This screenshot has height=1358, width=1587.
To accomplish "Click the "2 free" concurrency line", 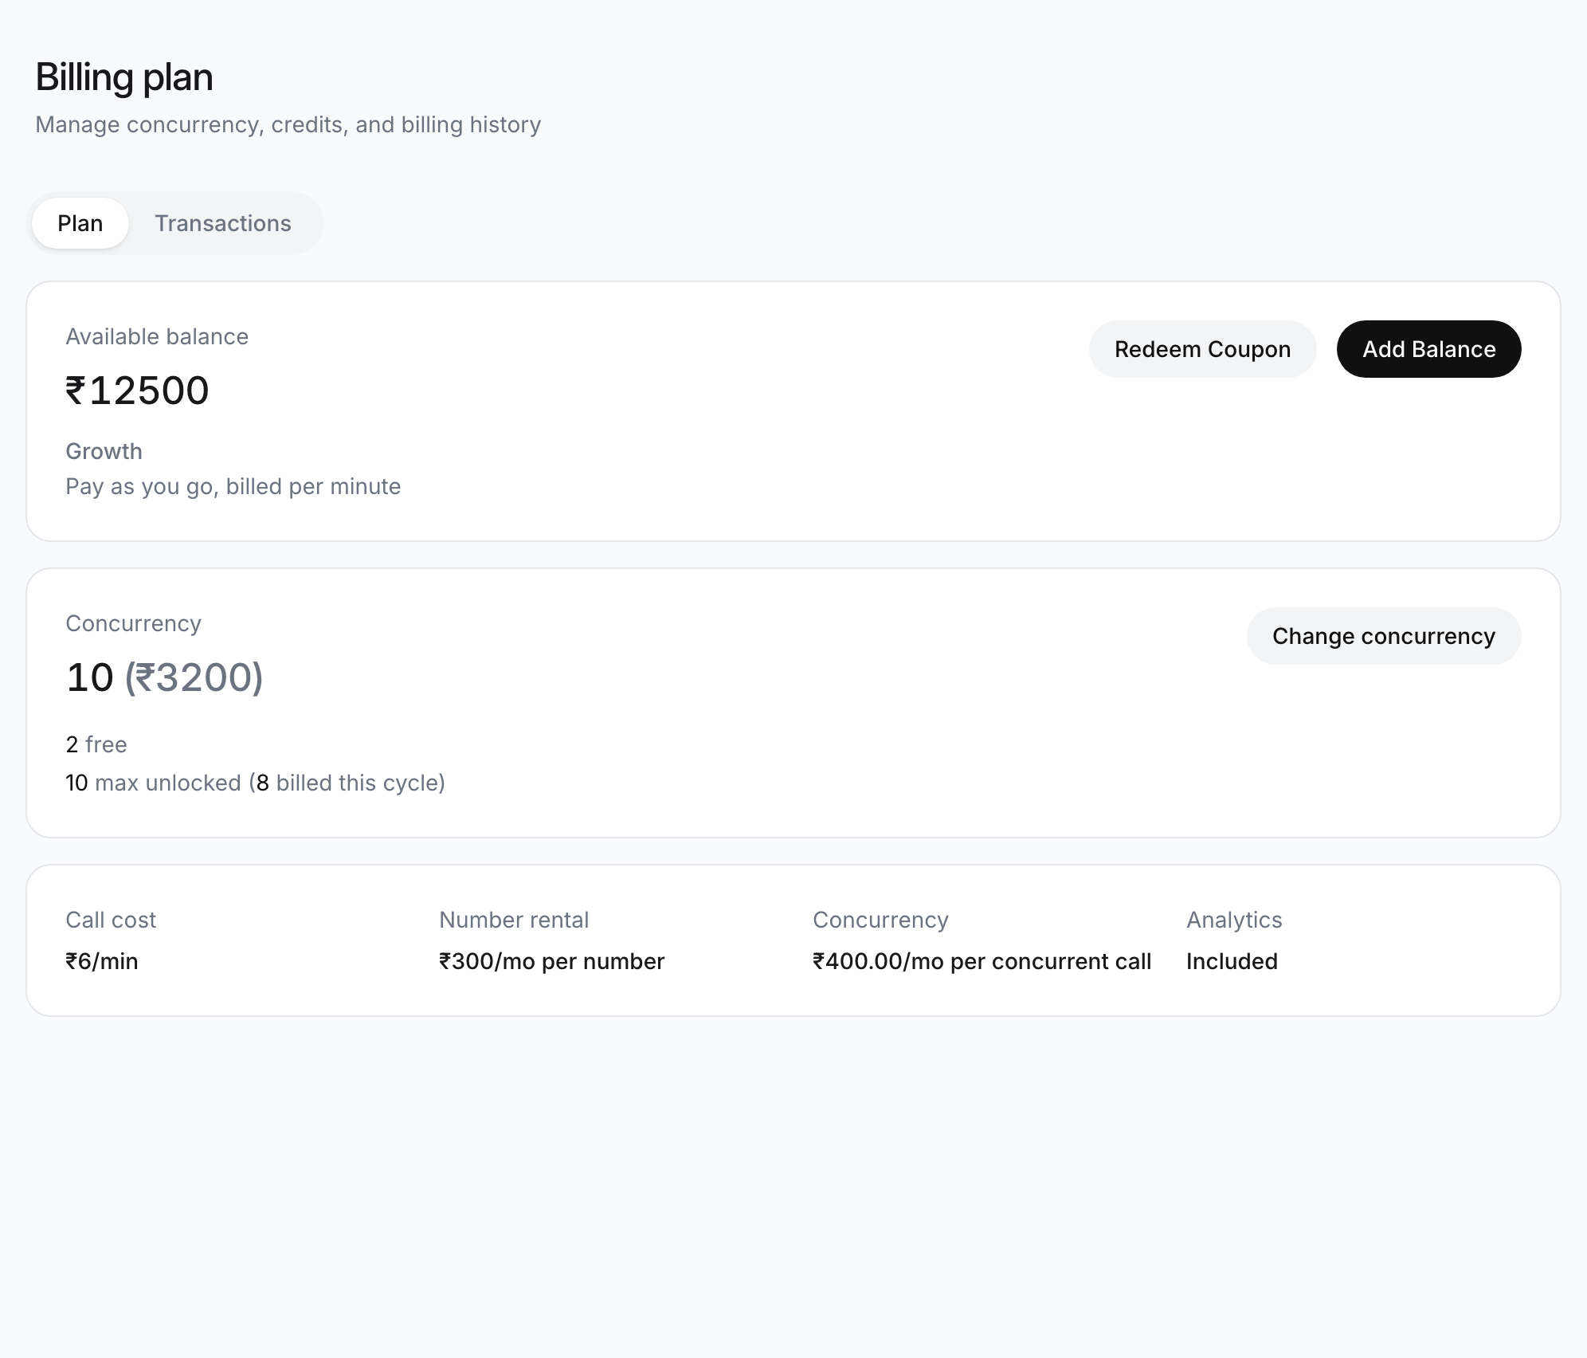I will [x=96, y=744].
